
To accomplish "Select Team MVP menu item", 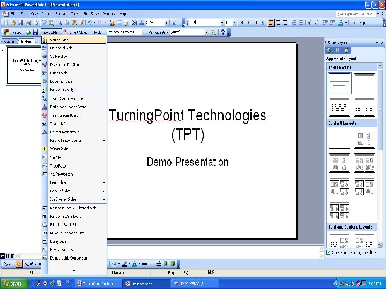I will [74, 124].
